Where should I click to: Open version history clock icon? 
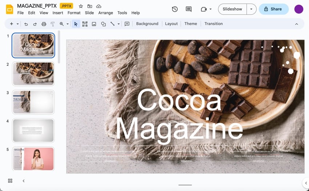tap(175, 9)
